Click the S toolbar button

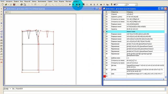point(94,5)
